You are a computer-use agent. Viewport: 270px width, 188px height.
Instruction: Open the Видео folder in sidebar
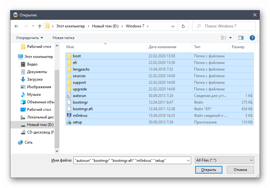(x=32, y=64)
